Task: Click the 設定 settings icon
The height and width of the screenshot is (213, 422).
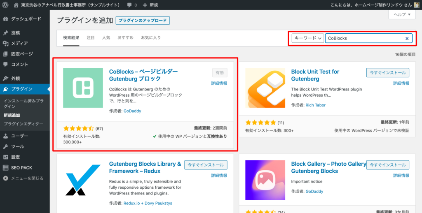Action: (5, 157)
